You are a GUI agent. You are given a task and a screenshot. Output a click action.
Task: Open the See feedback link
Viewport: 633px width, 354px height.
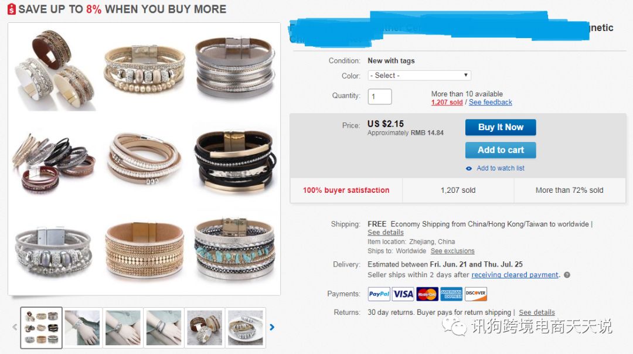point(490,103)
